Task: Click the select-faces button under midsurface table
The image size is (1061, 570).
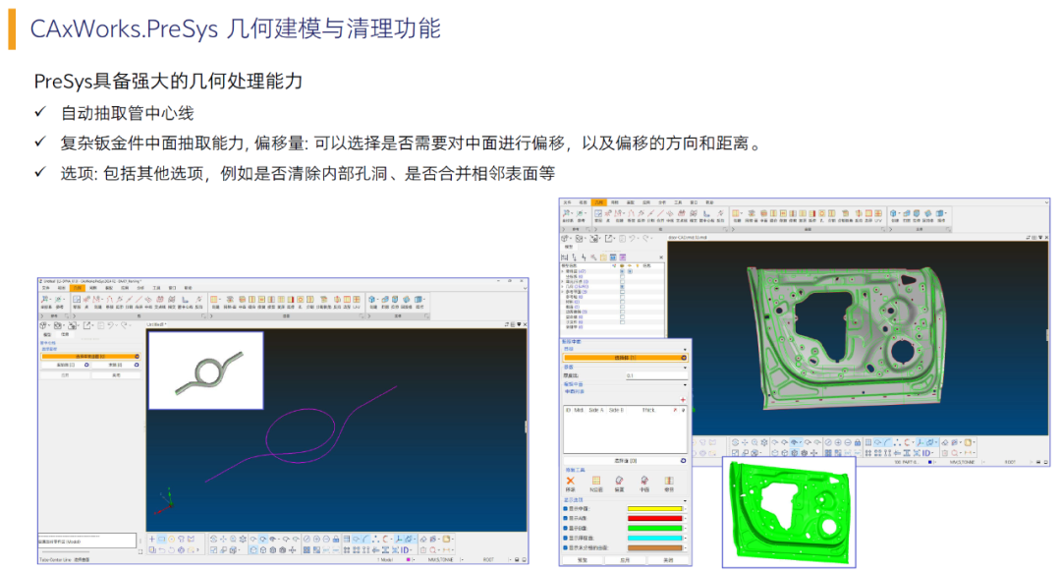Action: (625, 461)
